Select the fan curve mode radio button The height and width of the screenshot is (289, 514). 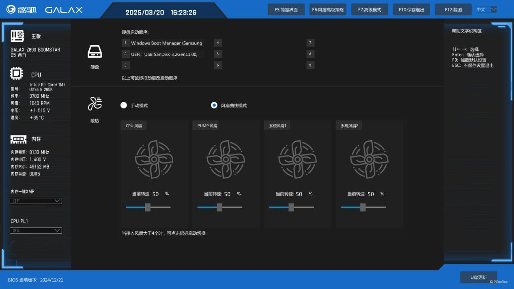tap(214, 105)
